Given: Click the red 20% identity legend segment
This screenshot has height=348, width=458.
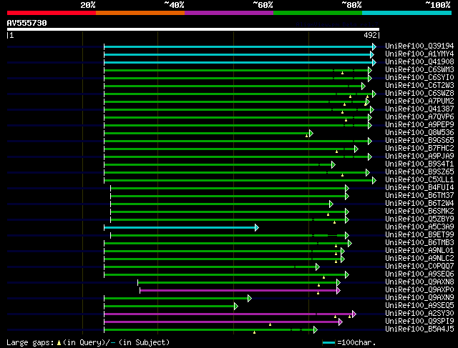Looking at the screenshot, I should tap(52, 13).
